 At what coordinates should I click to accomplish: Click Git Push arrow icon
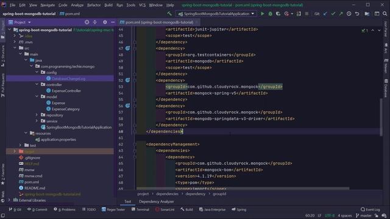click(341, 14)
